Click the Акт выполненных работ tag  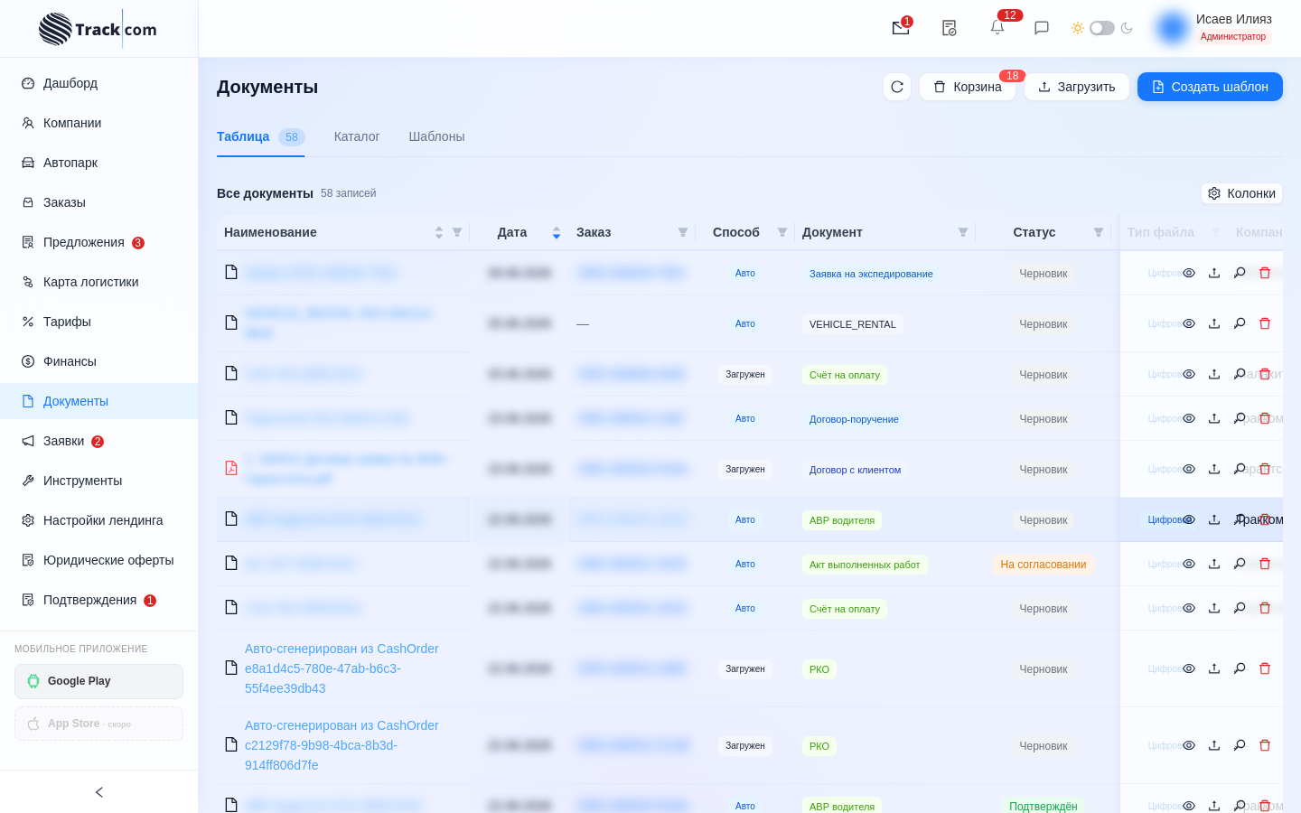click(865, 565)
